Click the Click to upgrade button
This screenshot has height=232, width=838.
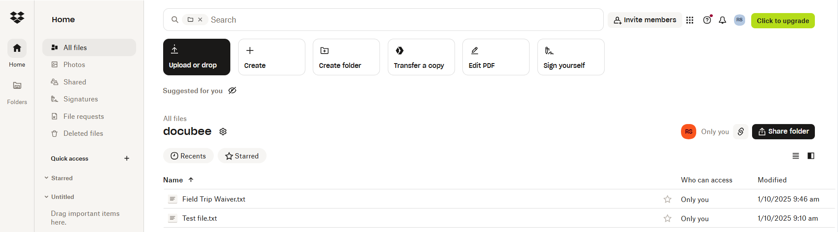pyautogui.click(x=783, y=20)
